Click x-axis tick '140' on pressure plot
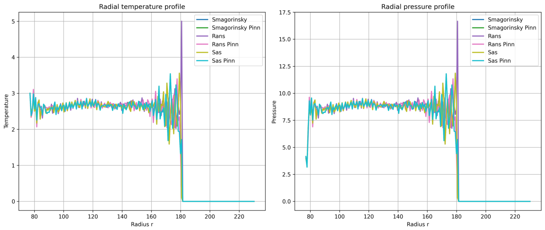The width and height of the screenshot is (545, 230). [x=398, y=216]
